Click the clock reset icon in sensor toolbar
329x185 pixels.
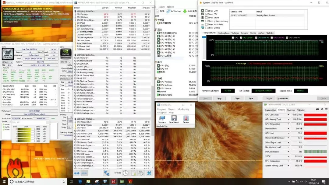pyautogui.click(x=126, y=173)
